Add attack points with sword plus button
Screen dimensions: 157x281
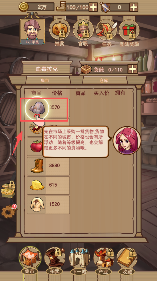point(134,7)
